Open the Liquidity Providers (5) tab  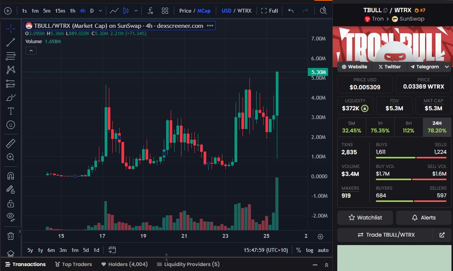point(188,265)
